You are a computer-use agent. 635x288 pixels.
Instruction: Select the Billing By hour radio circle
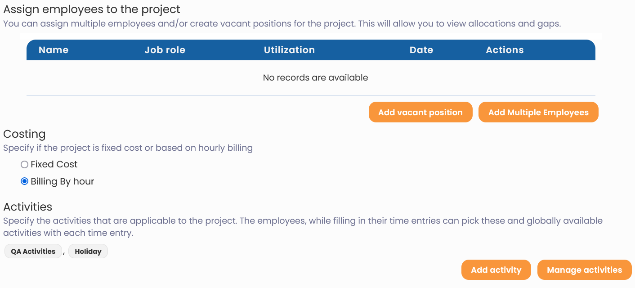tap(25, 182)
